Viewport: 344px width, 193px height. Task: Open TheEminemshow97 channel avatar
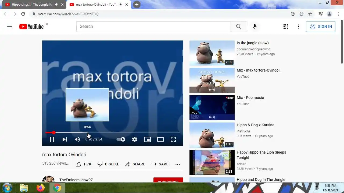coord(48,179)
